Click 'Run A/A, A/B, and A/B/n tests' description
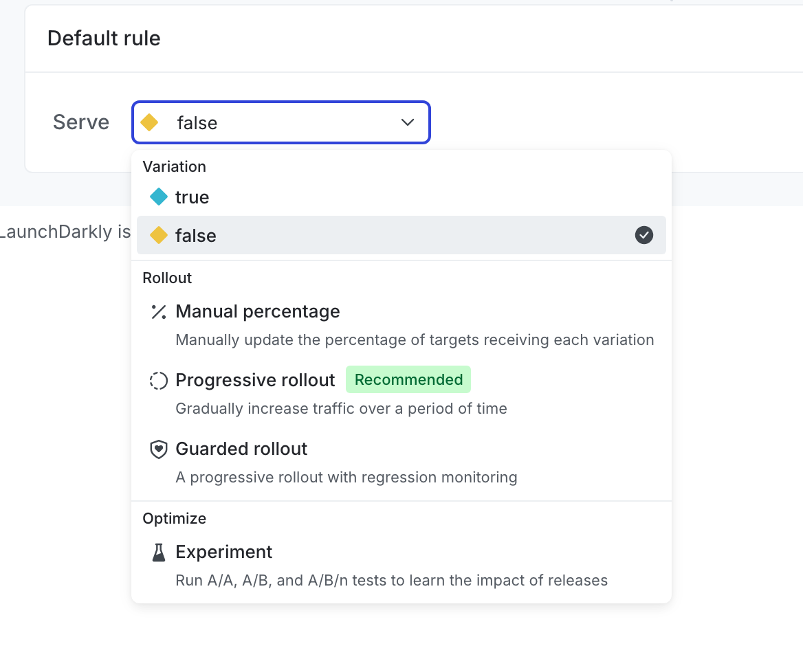The height and width of the screenshot is (646, 803). (391, 581)
